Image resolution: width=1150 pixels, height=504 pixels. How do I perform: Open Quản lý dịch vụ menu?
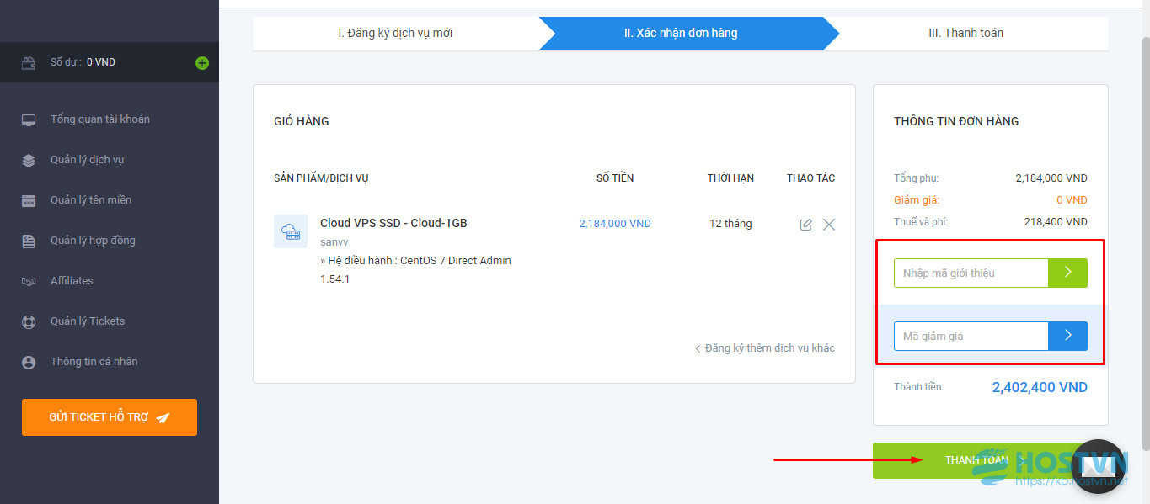point(88,160)
